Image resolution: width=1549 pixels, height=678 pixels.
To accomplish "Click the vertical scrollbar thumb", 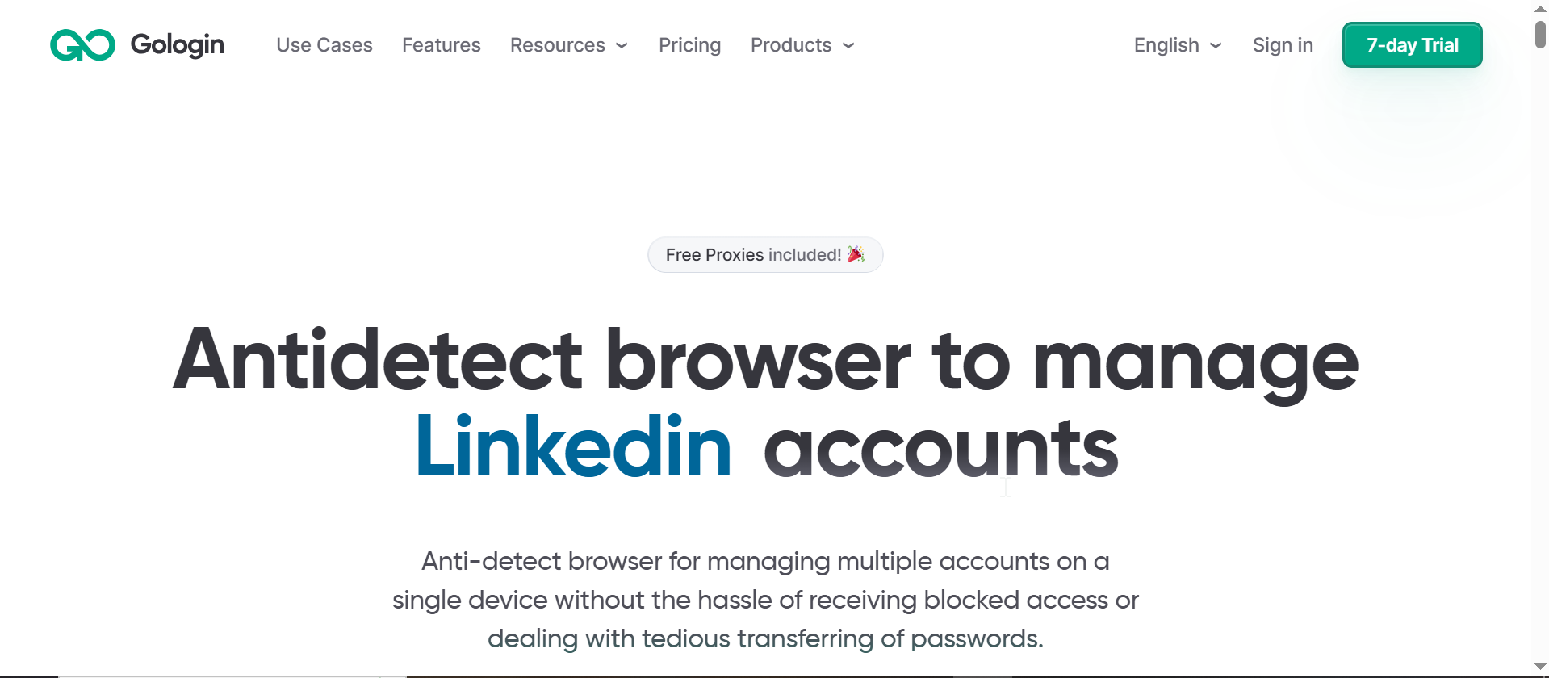I will click(1540, 36).
